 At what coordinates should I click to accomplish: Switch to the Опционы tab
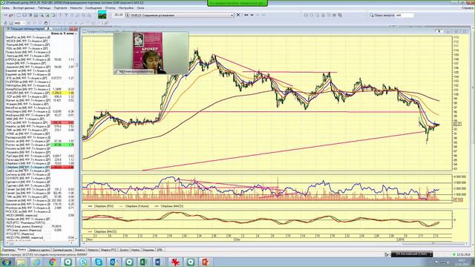click(x=148, y=250)
